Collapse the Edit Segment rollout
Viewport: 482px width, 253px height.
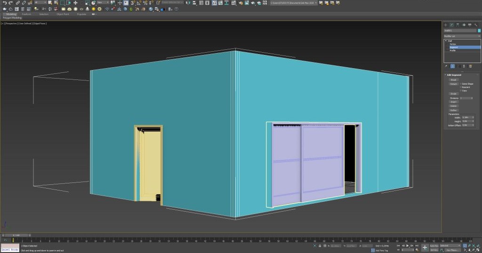[445, 75]
